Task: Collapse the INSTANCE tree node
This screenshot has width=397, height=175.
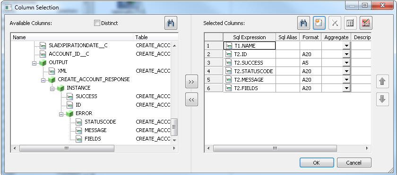Action: [x=52, y=89]
